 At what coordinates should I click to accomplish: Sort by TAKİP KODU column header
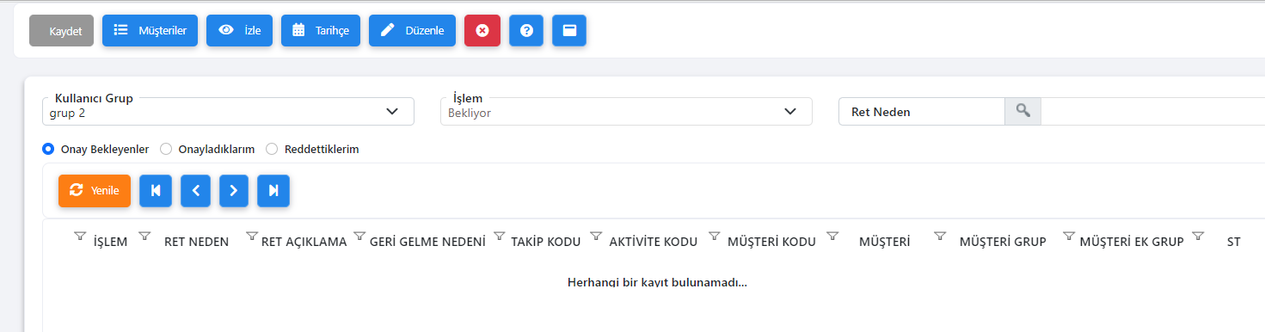546,242
